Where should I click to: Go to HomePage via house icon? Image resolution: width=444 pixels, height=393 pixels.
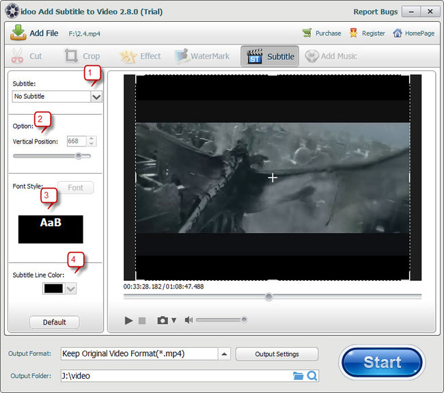(397, 33)
